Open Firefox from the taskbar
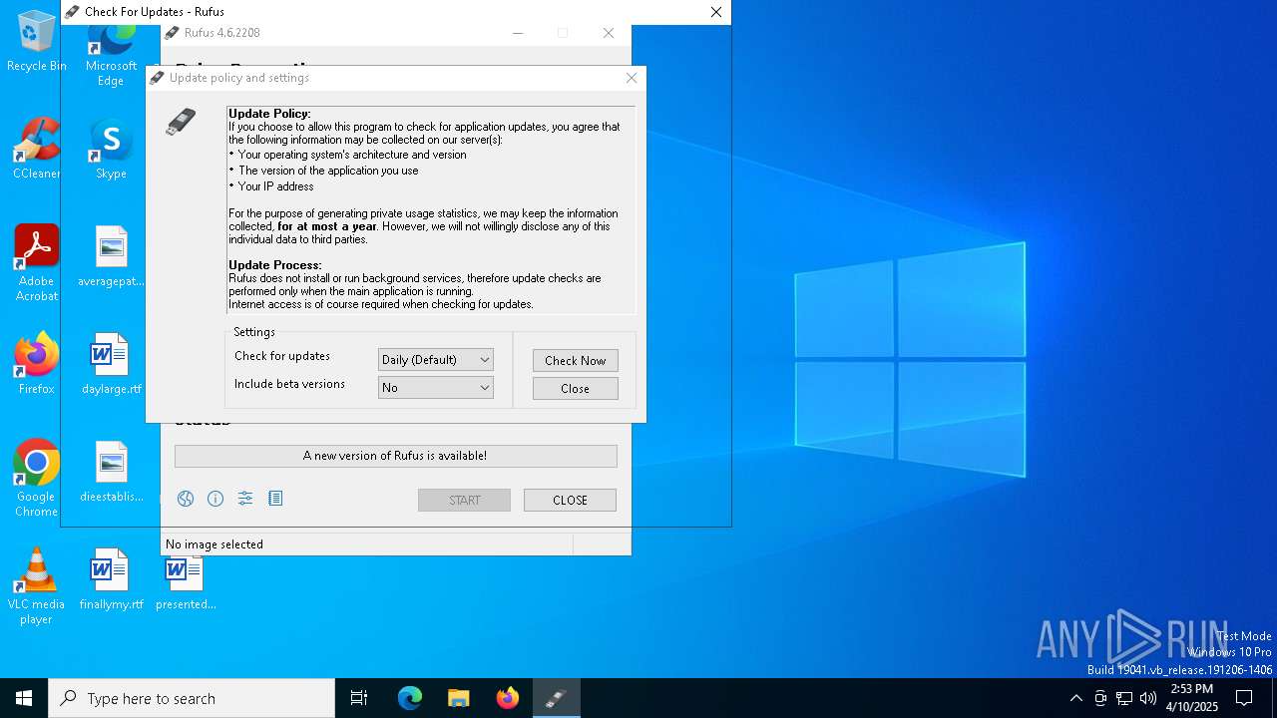Image resolution: width=1277 pixels, height=718 pixels. pyautogui.click(x=508, y=698)
